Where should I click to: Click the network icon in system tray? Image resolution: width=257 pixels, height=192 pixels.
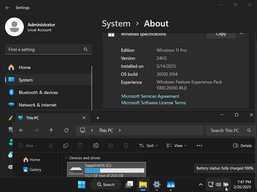pyautogui.click(x=211, y=185)
